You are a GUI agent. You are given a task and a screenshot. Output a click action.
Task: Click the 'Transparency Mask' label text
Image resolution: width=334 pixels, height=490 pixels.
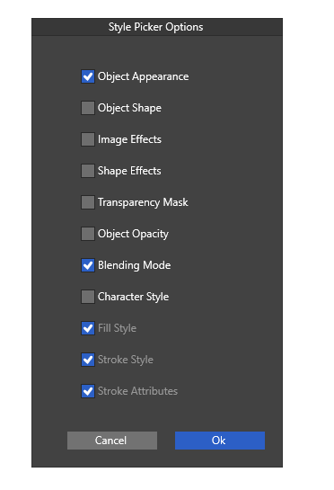point(143,202)
